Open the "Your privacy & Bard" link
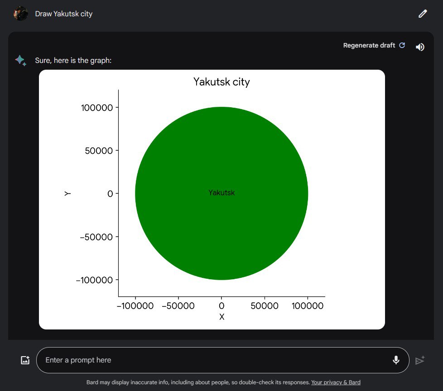This screenshot has width=443, height=391. coord(336,382)
